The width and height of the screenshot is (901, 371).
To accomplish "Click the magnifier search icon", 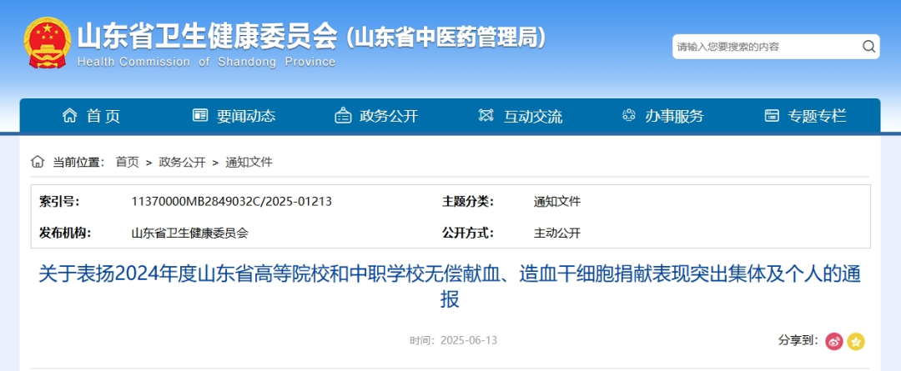I will point(868,47).
